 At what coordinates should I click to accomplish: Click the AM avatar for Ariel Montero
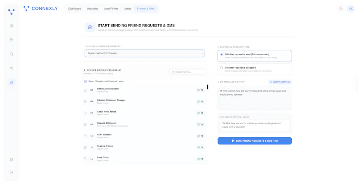pos(92,136)
